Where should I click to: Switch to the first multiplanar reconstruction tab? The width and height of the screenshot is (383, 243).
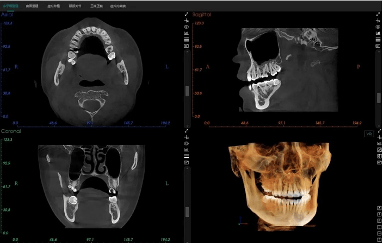pyautogui.click(x=11, y=5)
